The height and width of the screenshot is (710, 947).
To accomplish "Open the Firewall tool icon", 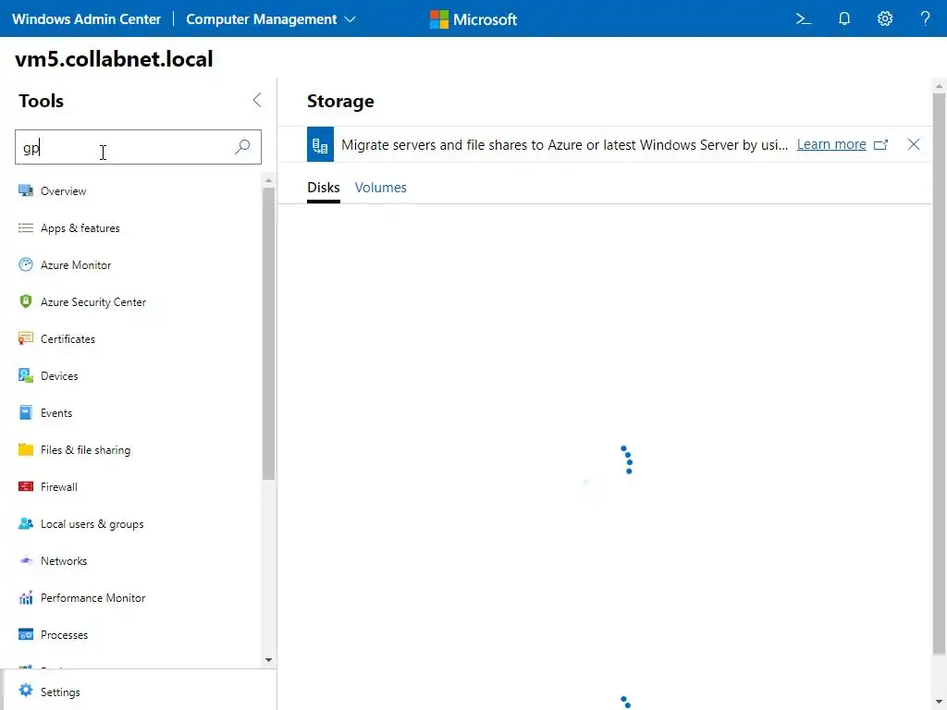I will coord(26,487).
